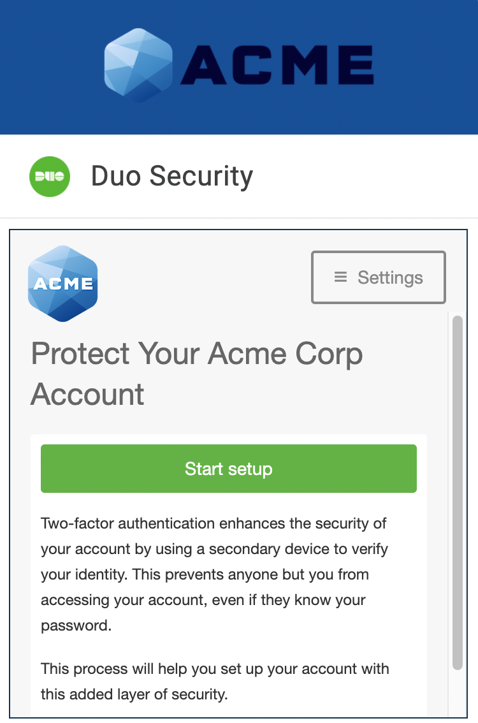Click the vertical scrollbar thumb
478x723 pixels.
tap(457, 491)
